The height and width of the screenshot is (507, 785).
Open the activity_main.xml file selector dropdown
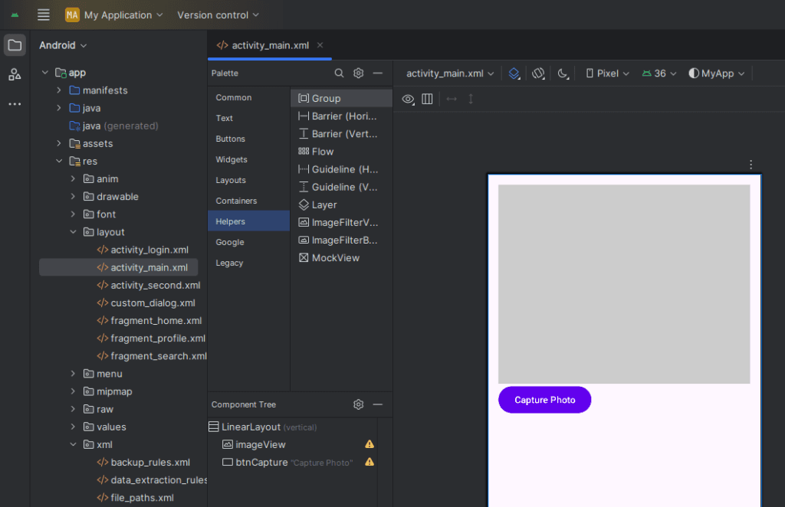[x=450, y=74]
